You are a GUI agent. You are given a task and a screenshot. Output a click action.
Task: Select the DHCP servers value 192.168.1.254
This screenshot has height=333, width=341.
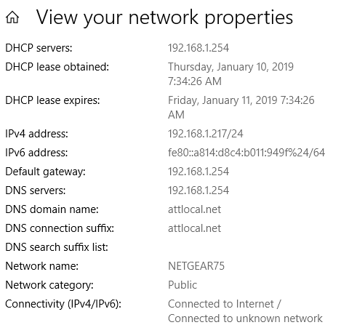click(198, 48)
